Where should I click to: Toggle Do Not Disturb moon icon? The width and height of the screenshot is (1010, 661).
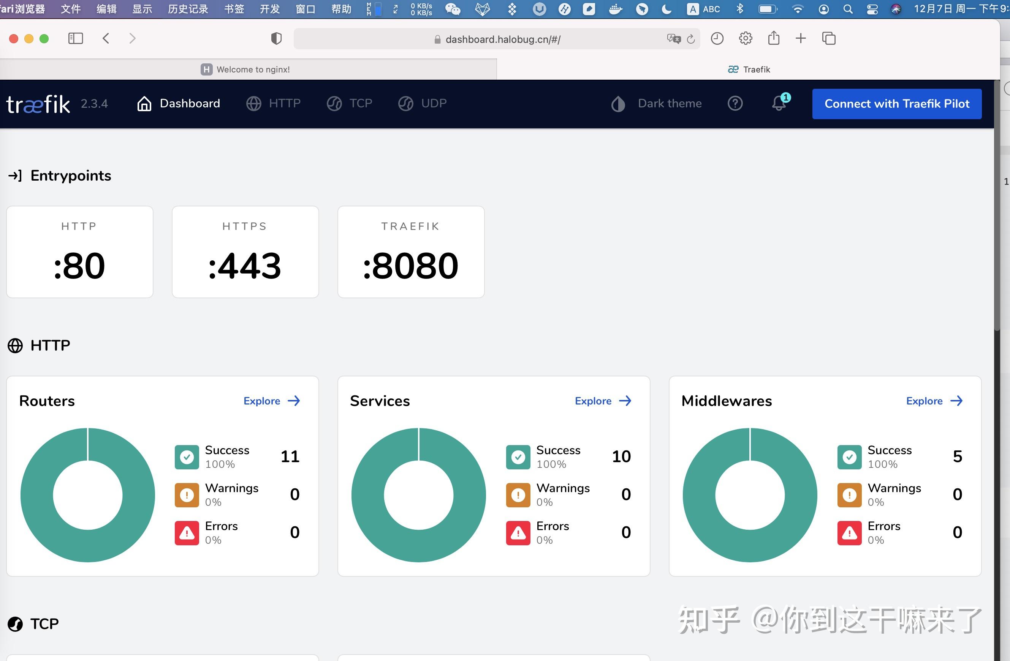(x=666, y=9)
